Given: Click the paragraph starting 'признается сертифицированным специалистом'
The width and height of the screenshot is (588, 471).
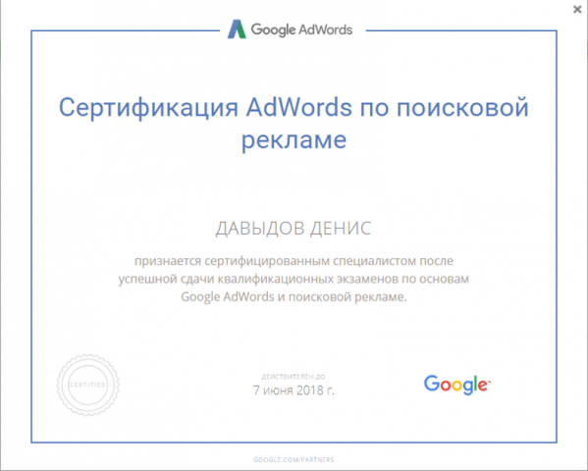Looking at the screenshot, I should point(294,279).
